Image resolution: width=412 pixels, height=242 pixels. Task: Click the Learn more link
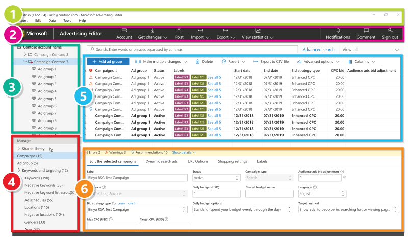(x=126, y=203)
